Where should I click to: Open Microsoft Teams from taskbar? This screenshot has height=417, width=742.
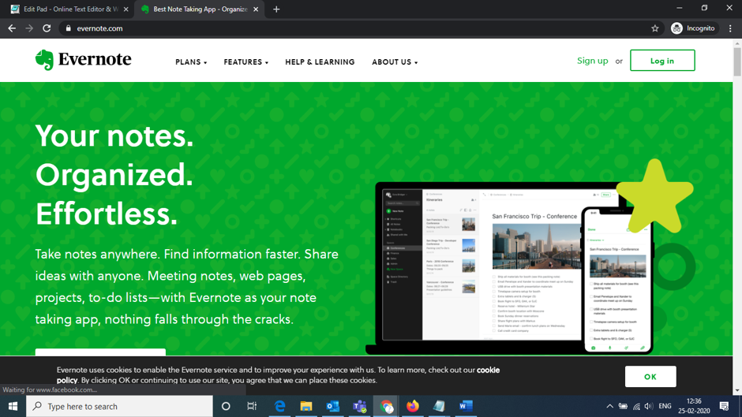[x=360, y=406]
